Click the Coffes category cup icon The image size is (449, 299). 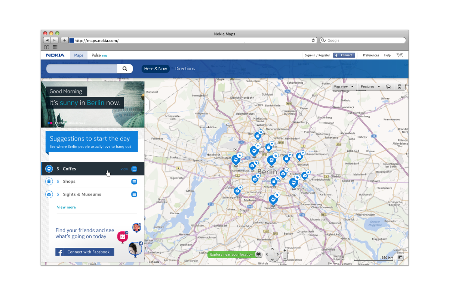tap(49, 169)
